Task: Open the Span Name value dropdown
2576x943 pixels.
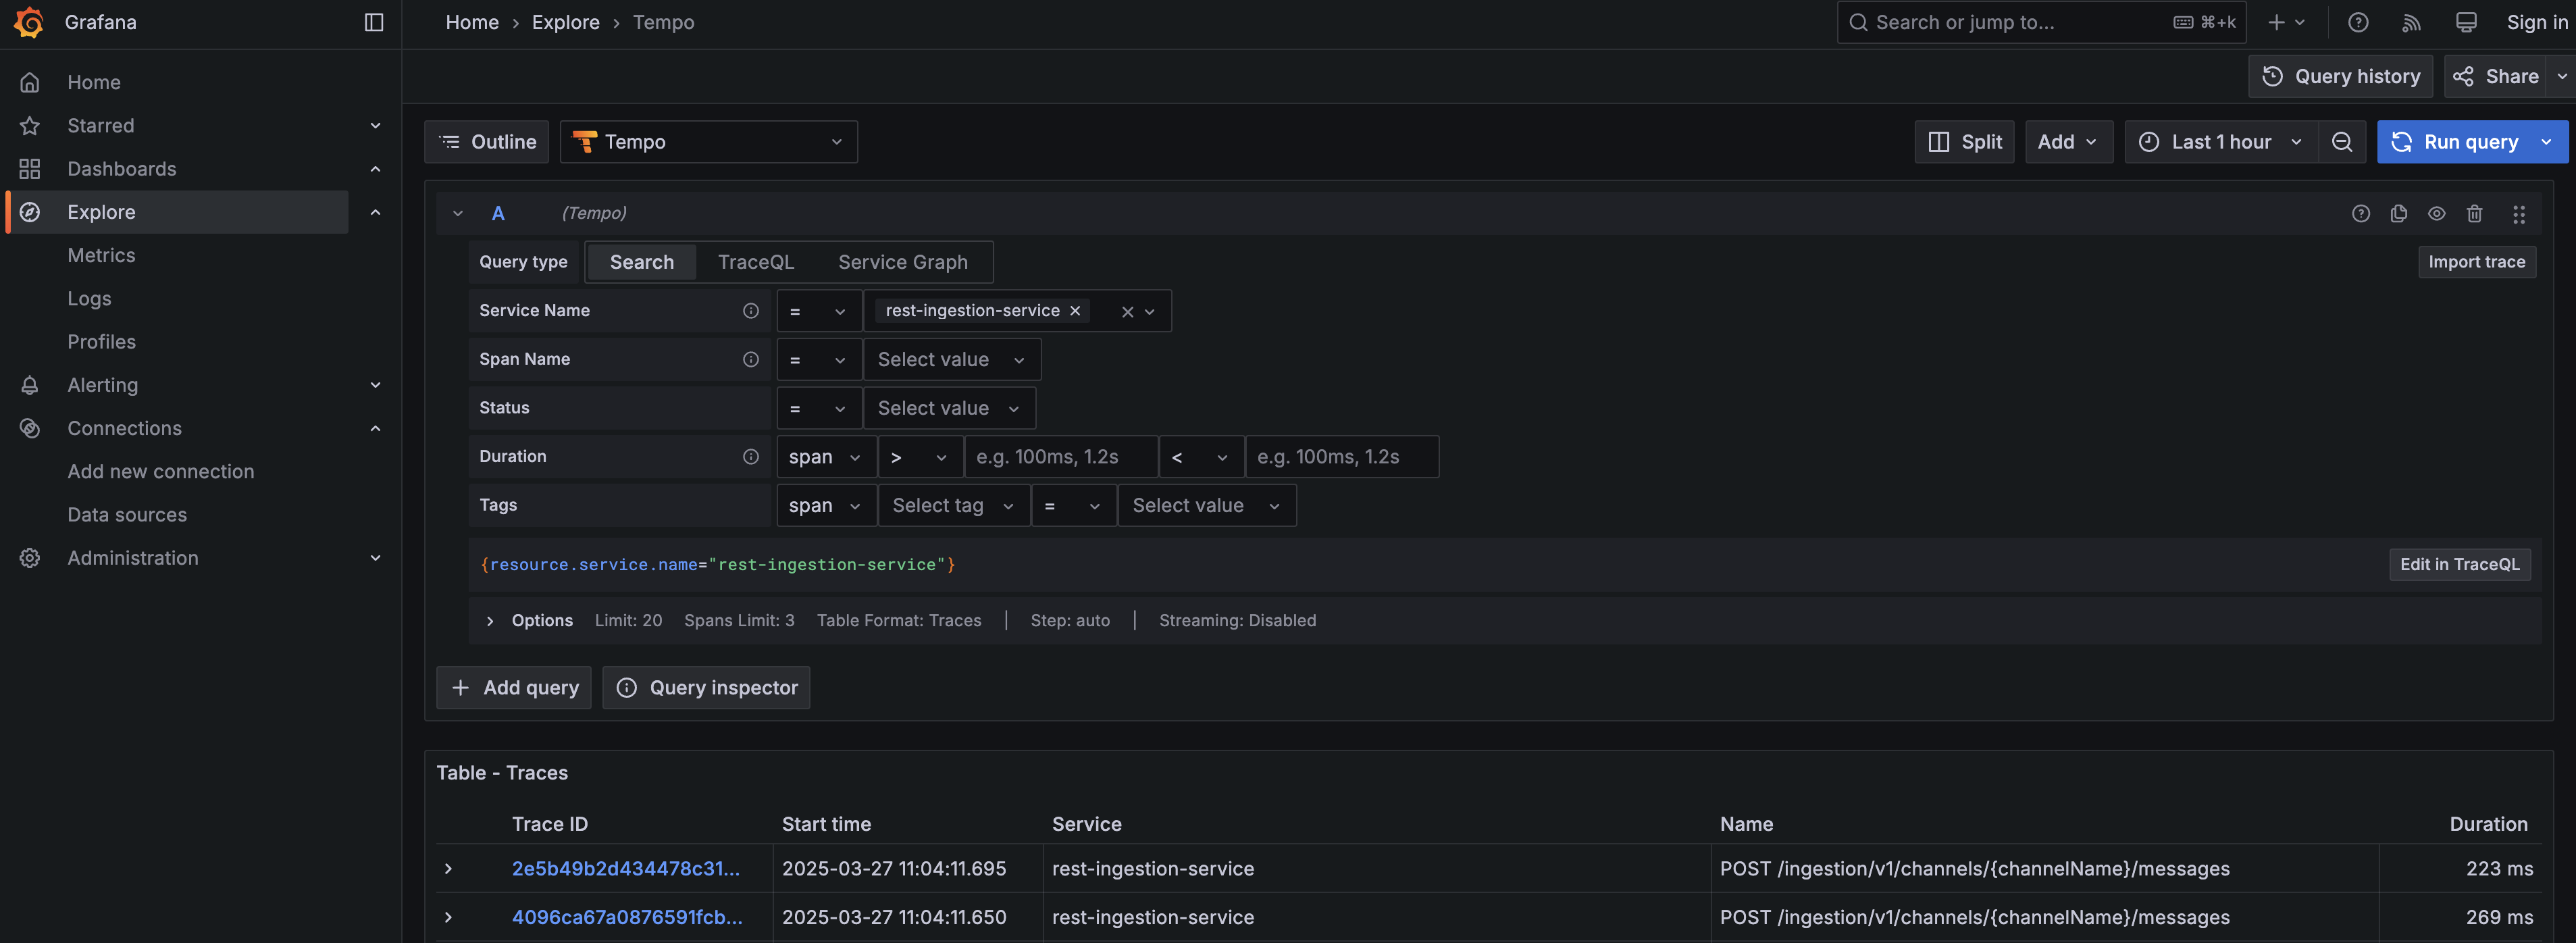Action: coord(951,359)
